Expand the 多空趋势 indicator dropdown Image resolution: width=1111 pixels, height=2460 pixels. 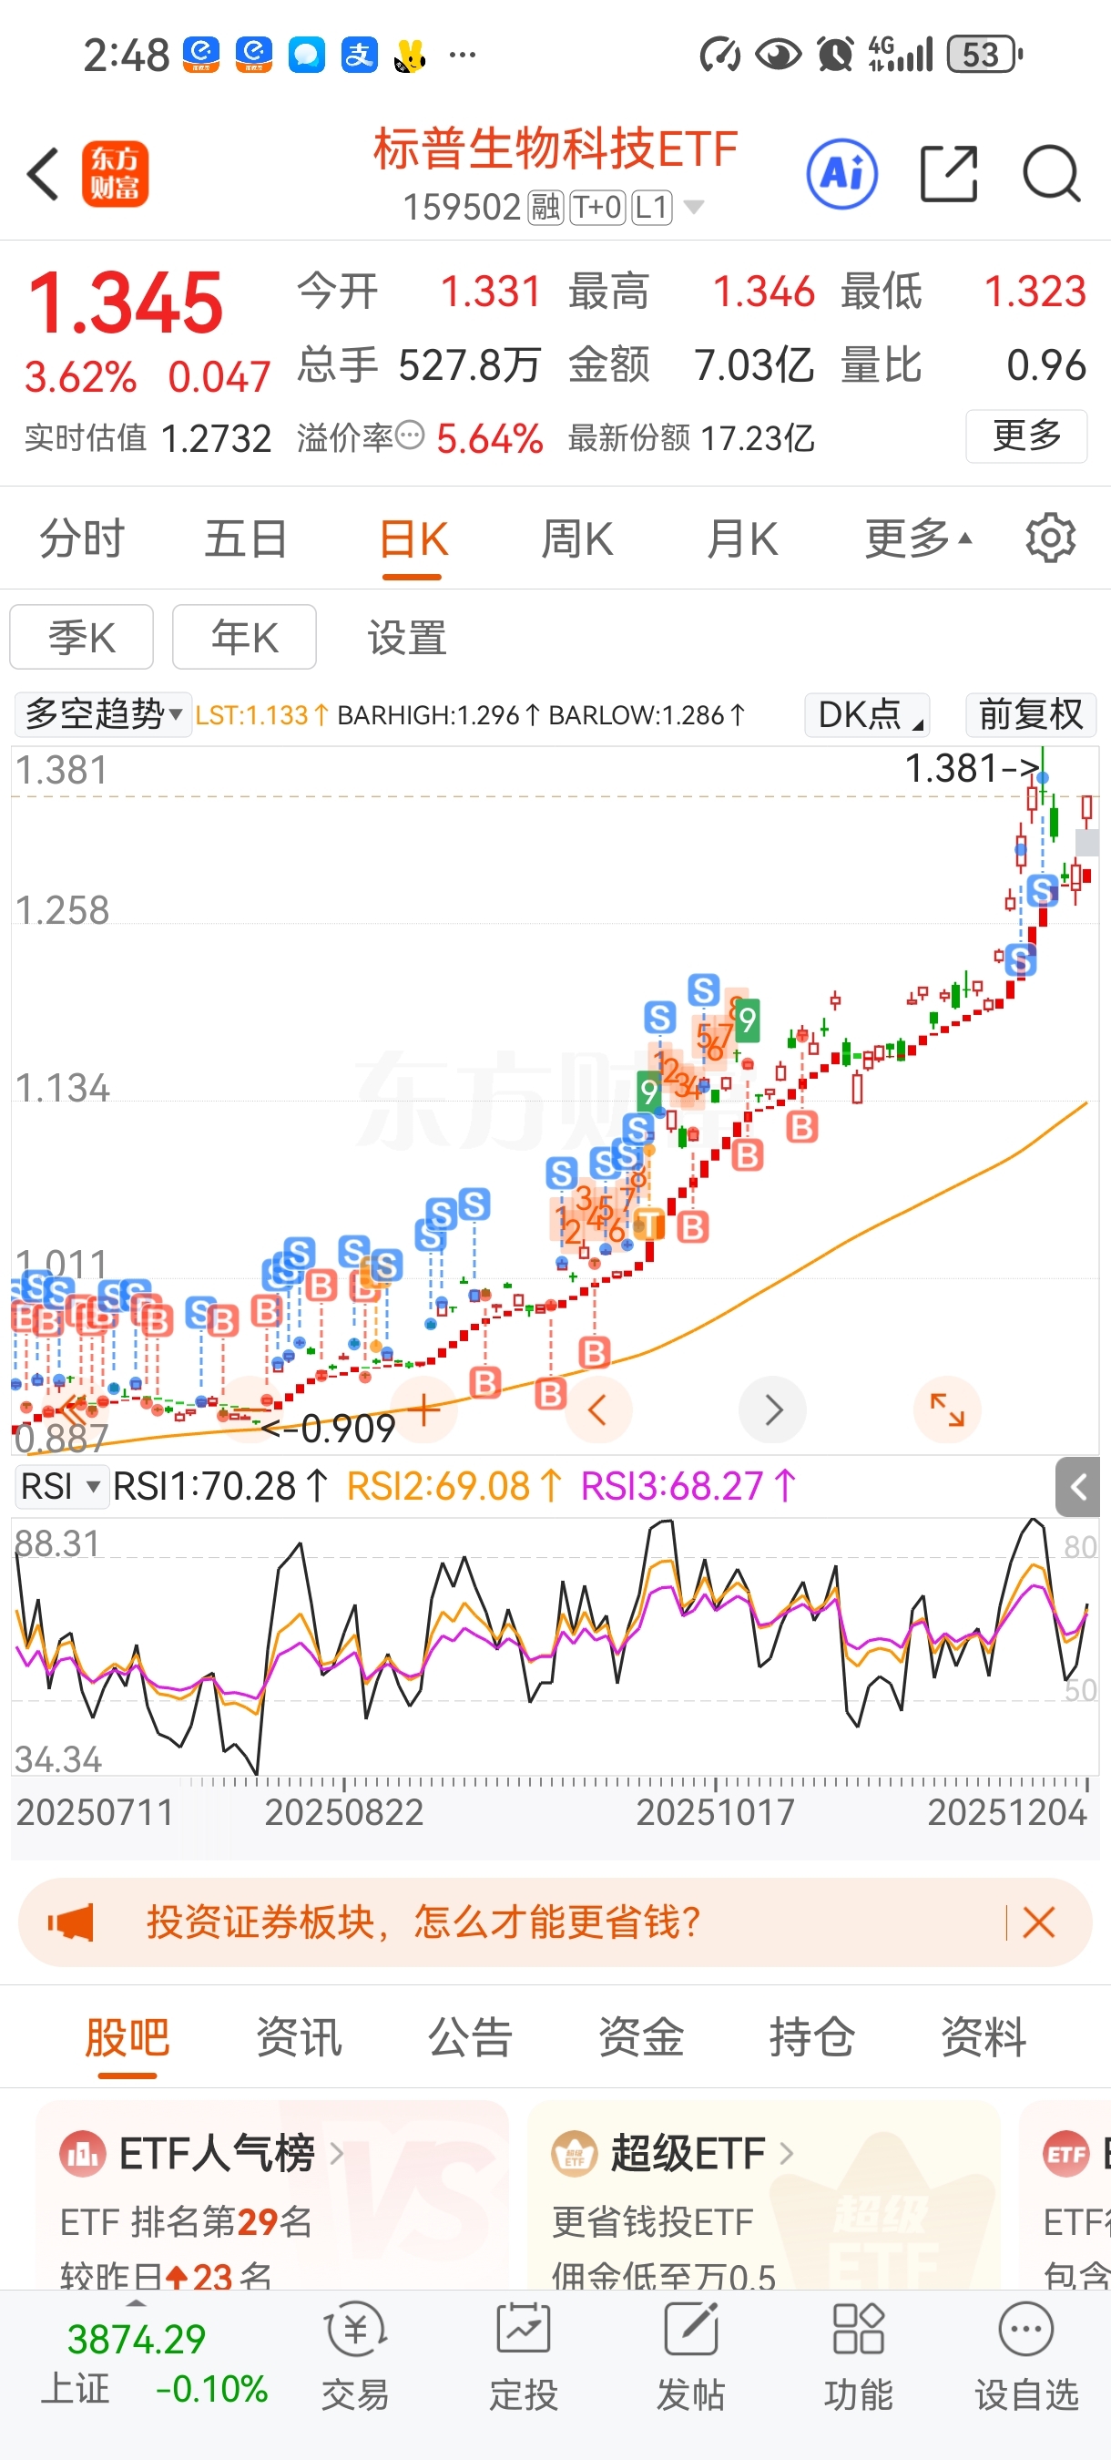(x=103, y=714)
